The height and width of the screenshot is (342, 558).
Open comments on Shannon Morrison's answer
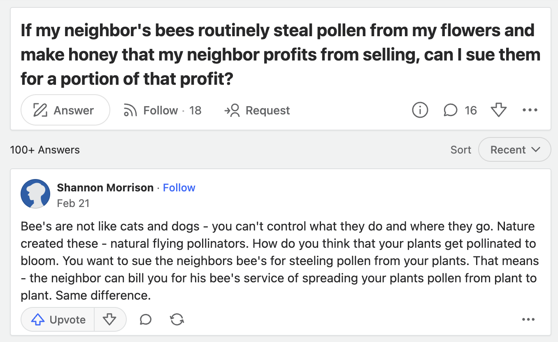point(145,319)
